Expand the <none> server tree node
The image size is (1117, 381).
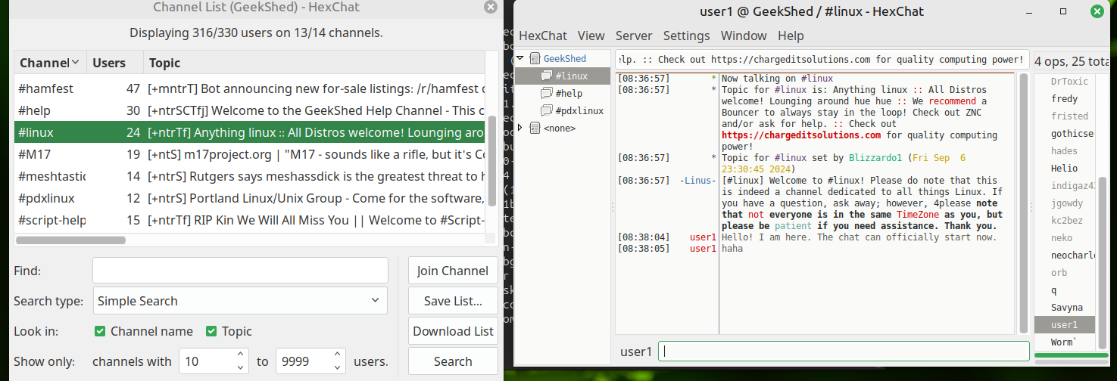(520, 129)
